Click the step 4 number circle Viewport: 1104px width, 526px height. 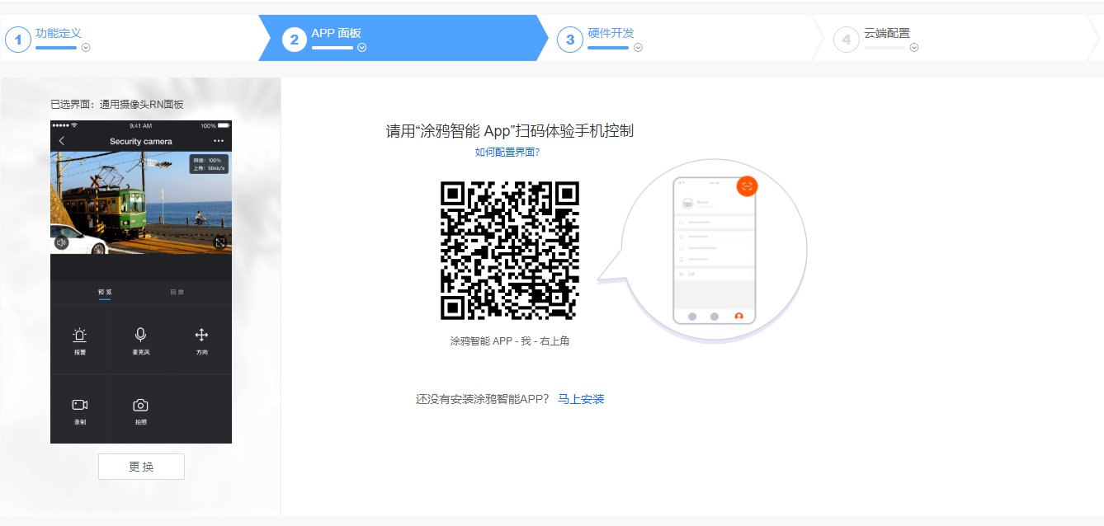[x=847, y=39]
